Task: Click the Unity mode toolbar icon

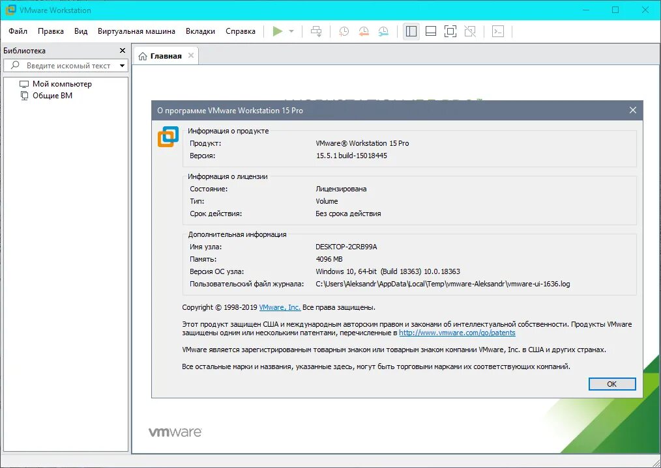Action: pos(469,31)
